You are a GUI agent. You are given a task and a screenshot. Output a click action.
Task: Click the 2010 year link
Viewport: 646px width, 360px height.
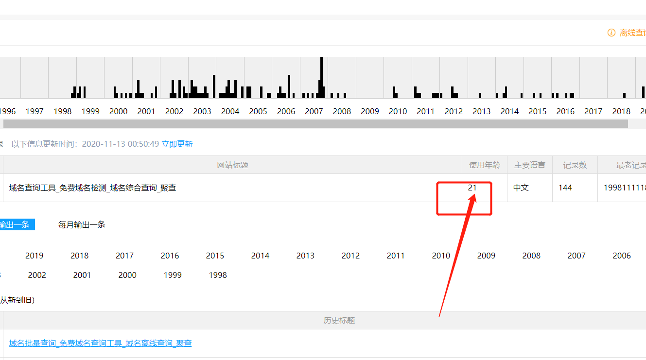tap(441, 255)
